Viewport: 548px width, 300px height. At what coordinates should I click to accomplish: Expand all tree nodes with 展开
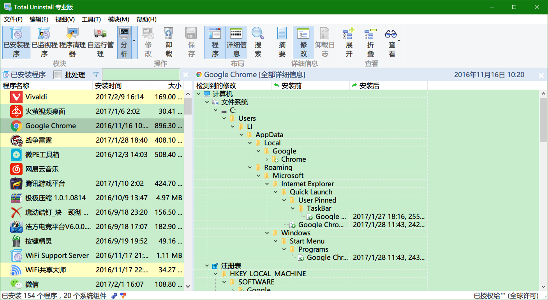pos(349,42)
